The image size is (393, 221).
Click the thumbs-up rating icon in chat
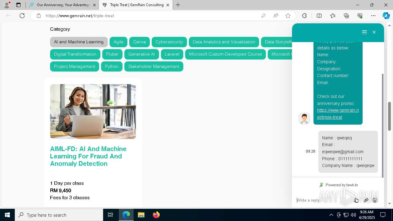coord(356,200)
